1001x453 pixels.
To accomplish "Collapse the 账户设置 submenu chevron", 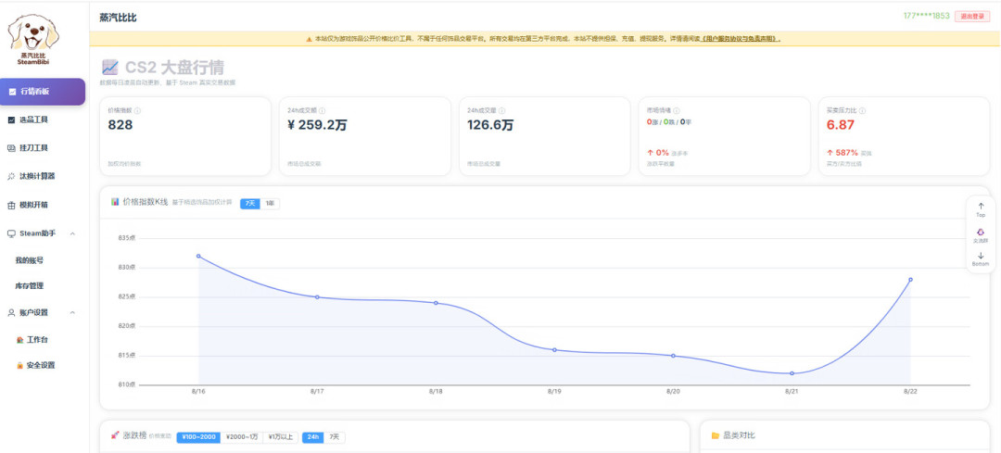I will [x=72, y=312].
